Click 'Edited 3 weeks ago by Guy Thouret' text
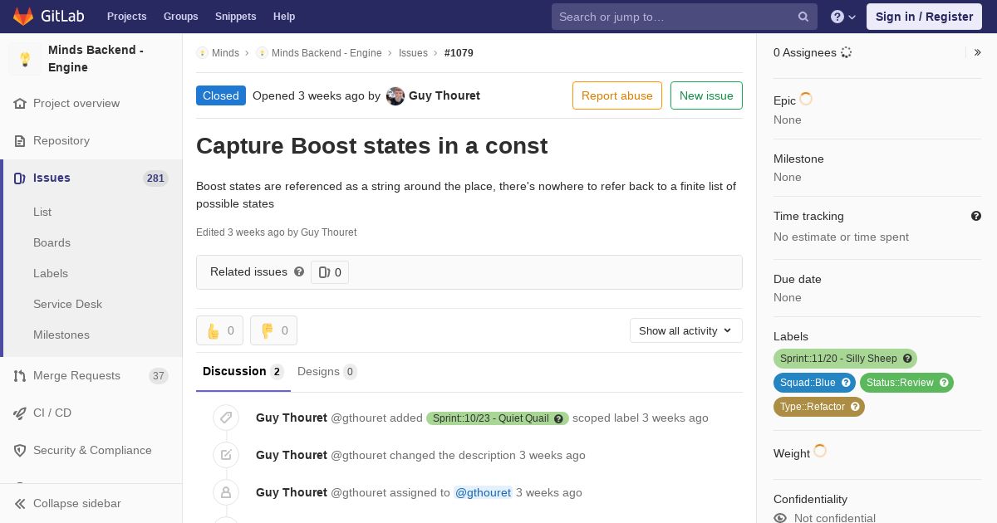This screenshot has height=523, width=997. tap(276, 232)
